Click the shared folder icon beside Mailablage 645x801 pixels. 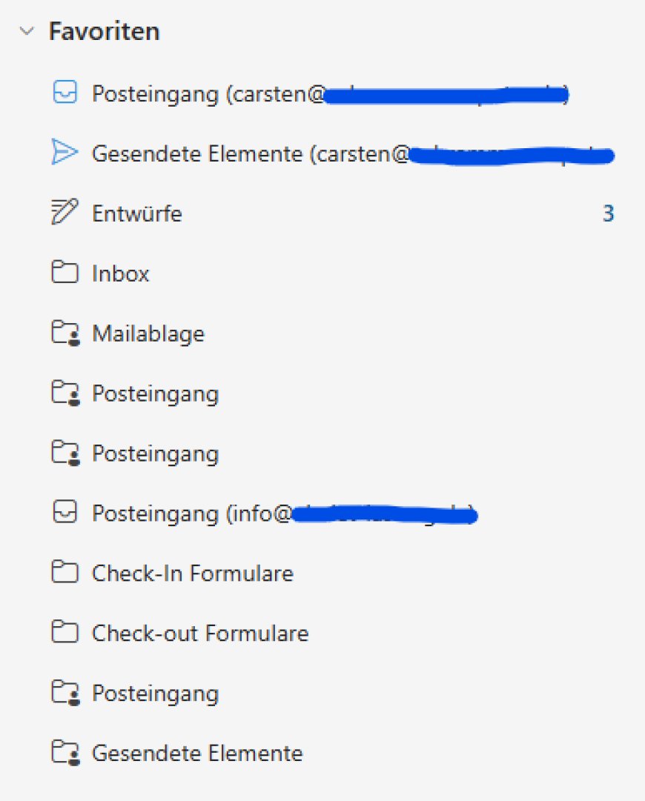tap(65, 334)
